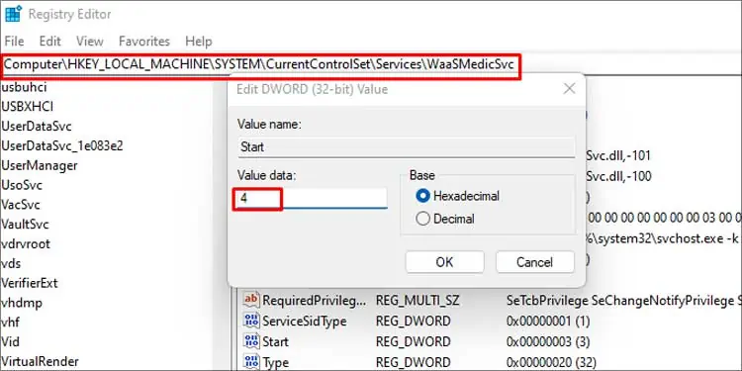This screenshot has height=371, width=742.
Task: Open the Help menu
Action: [x=198, y=42]
